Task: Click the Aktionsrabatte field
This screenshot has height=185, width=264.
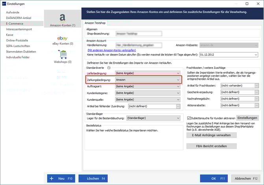Action: coord(238,106)
